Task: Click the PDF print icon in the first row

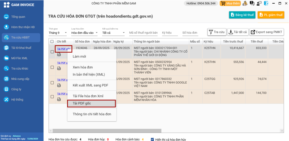Action: pyautogui.click(x=59, y=54)
